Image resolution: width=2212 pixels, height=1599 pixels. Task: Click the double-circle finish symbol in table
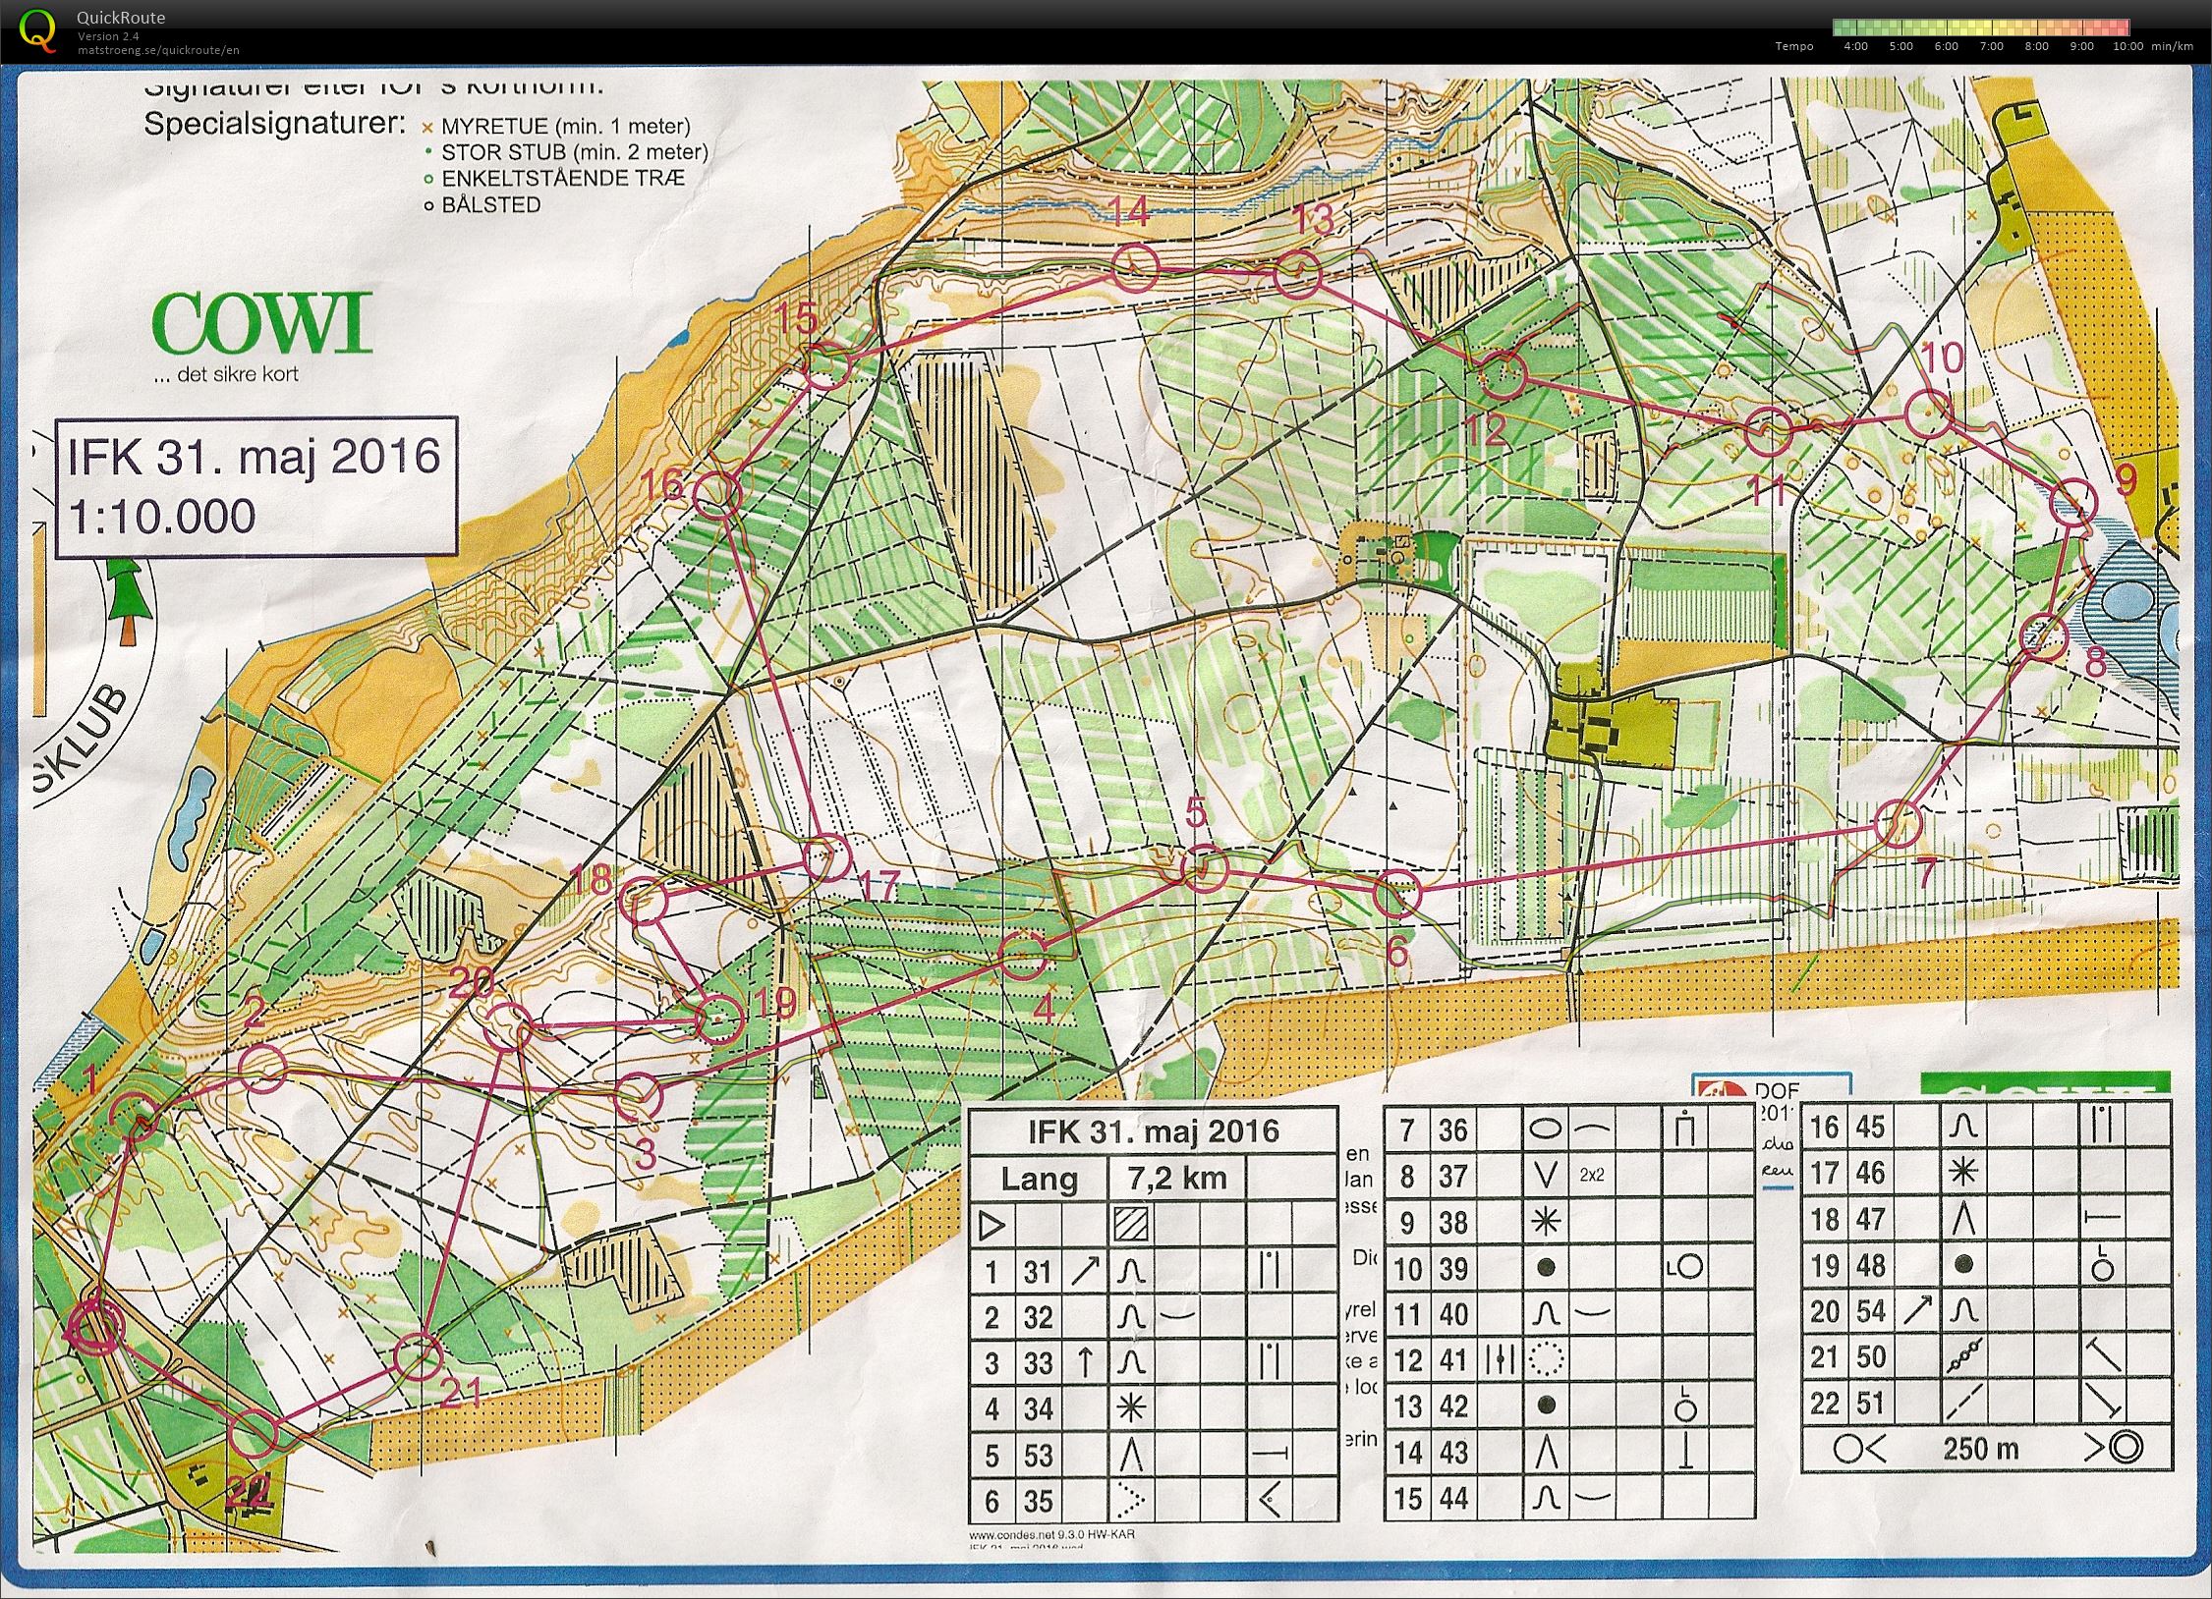click(x=2125, y=1449)
